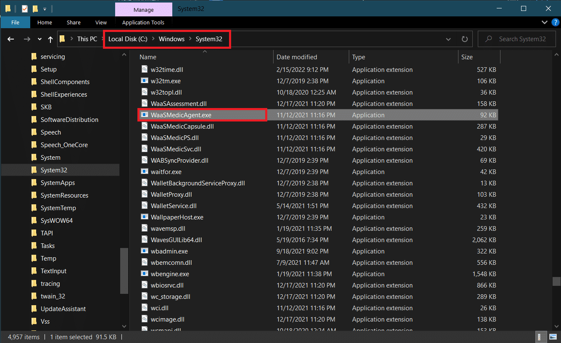This screenshot has width=561, height=343.
Task: Click the Forward navigation arrow
Action: (27, 39)
